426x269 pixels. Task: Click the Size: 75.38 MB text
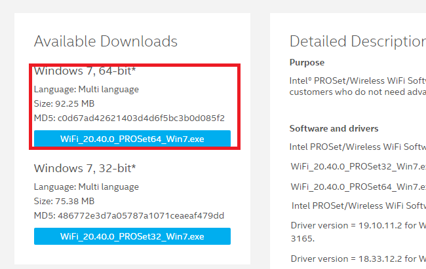64,201
